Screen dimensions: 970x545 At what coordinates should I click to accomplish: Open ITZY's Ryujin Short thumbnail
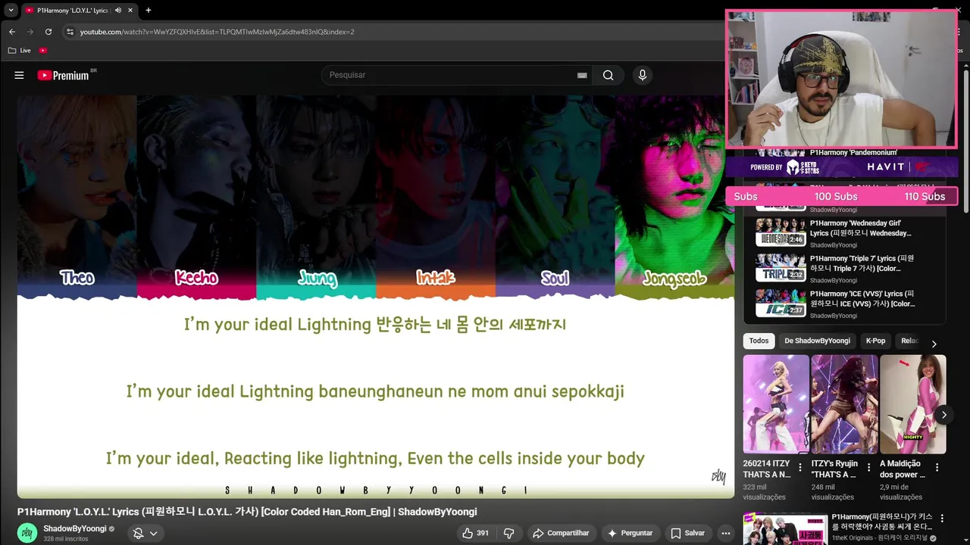[x=844, y=404]
